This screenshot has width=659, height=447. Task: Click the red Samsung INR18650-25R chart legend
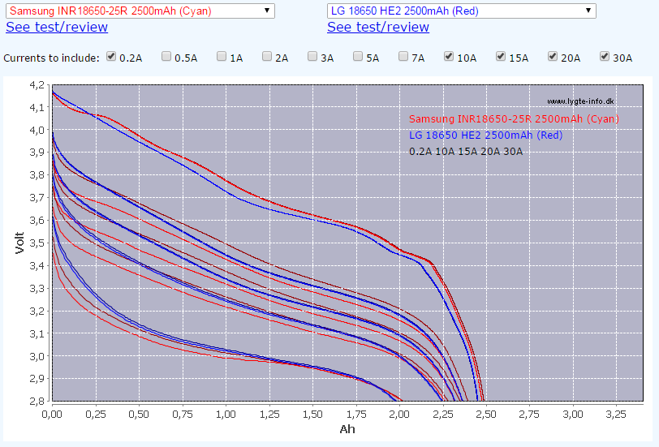point(514,119)
